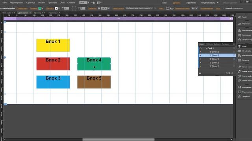Click selection square of Блок 2 layer
This screenshot has height=141, width=252.
pos(234,63)
